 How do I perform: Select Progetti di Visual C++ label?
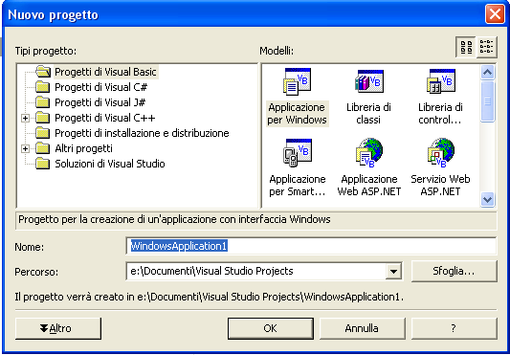pyautogui.click(x=105, y=118)
